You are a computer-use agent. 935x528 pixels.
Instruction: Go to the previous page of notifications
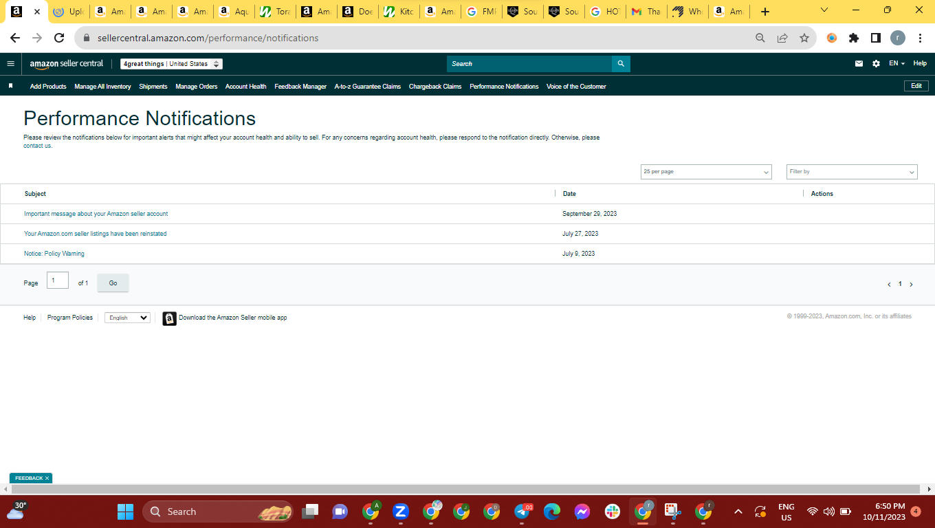coord(888,284)
